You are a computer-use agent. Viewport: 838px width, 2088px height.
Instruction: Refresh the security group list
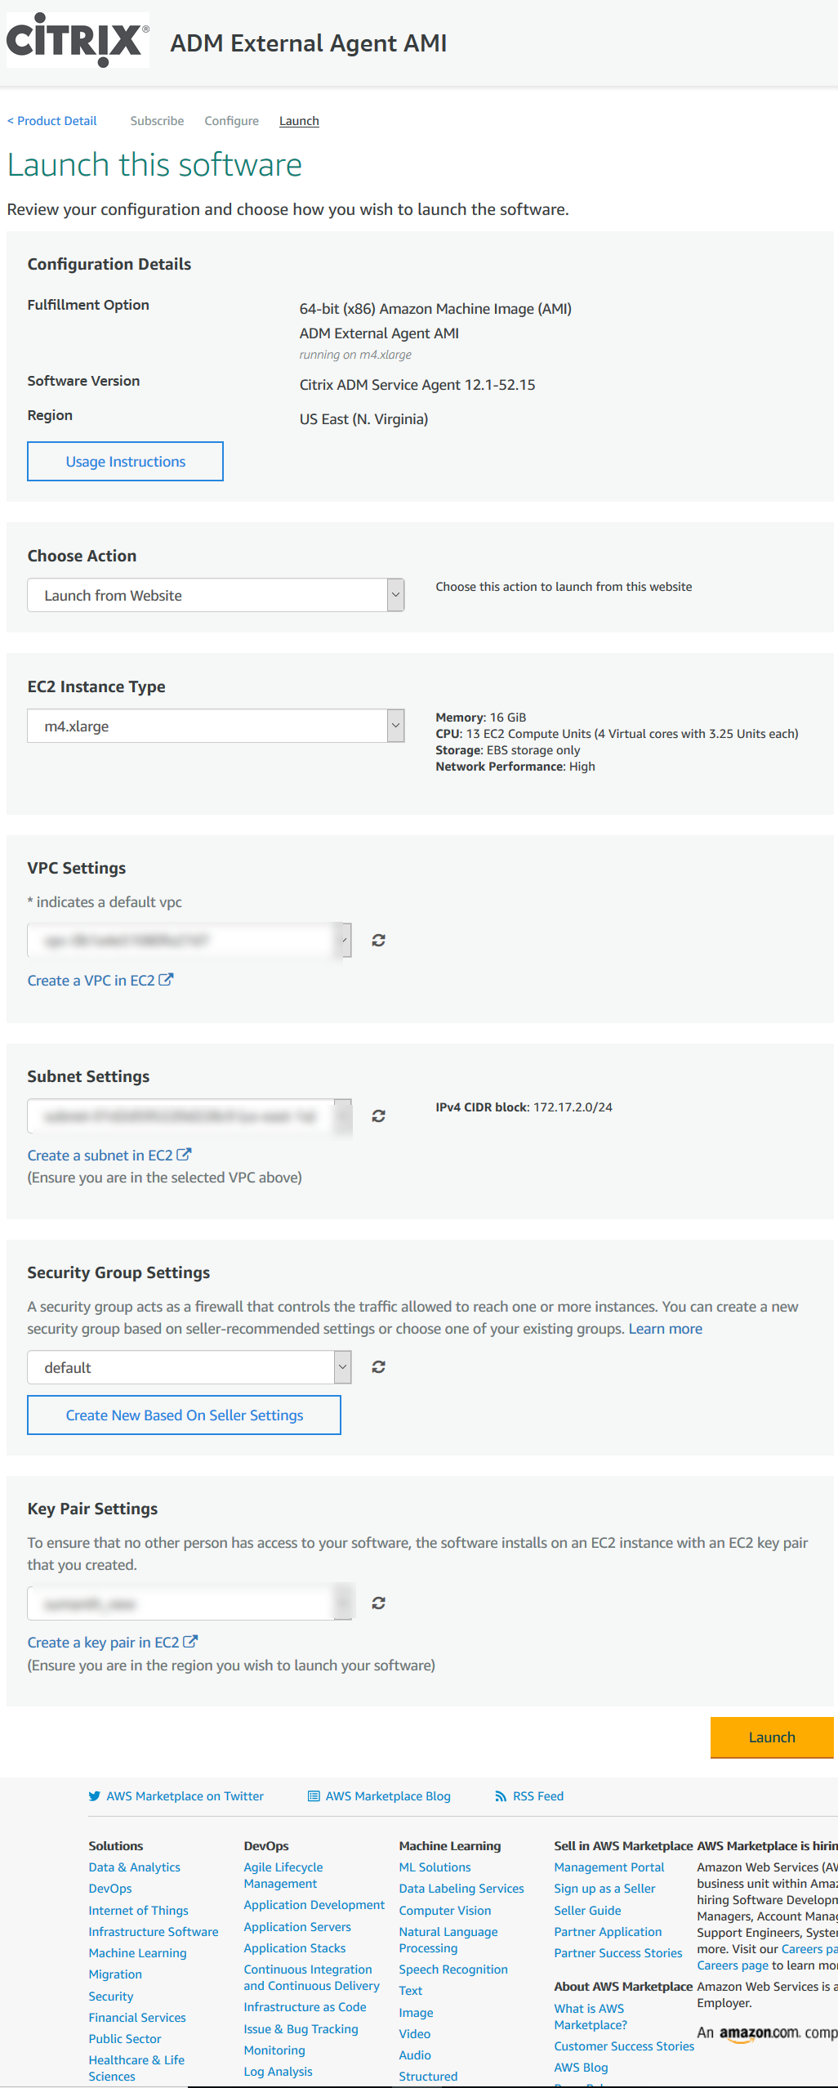[378, 1367]
